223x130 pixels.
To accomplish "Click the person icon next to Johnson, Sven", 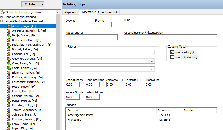I will pyautogui.click(x=9, y=114).
